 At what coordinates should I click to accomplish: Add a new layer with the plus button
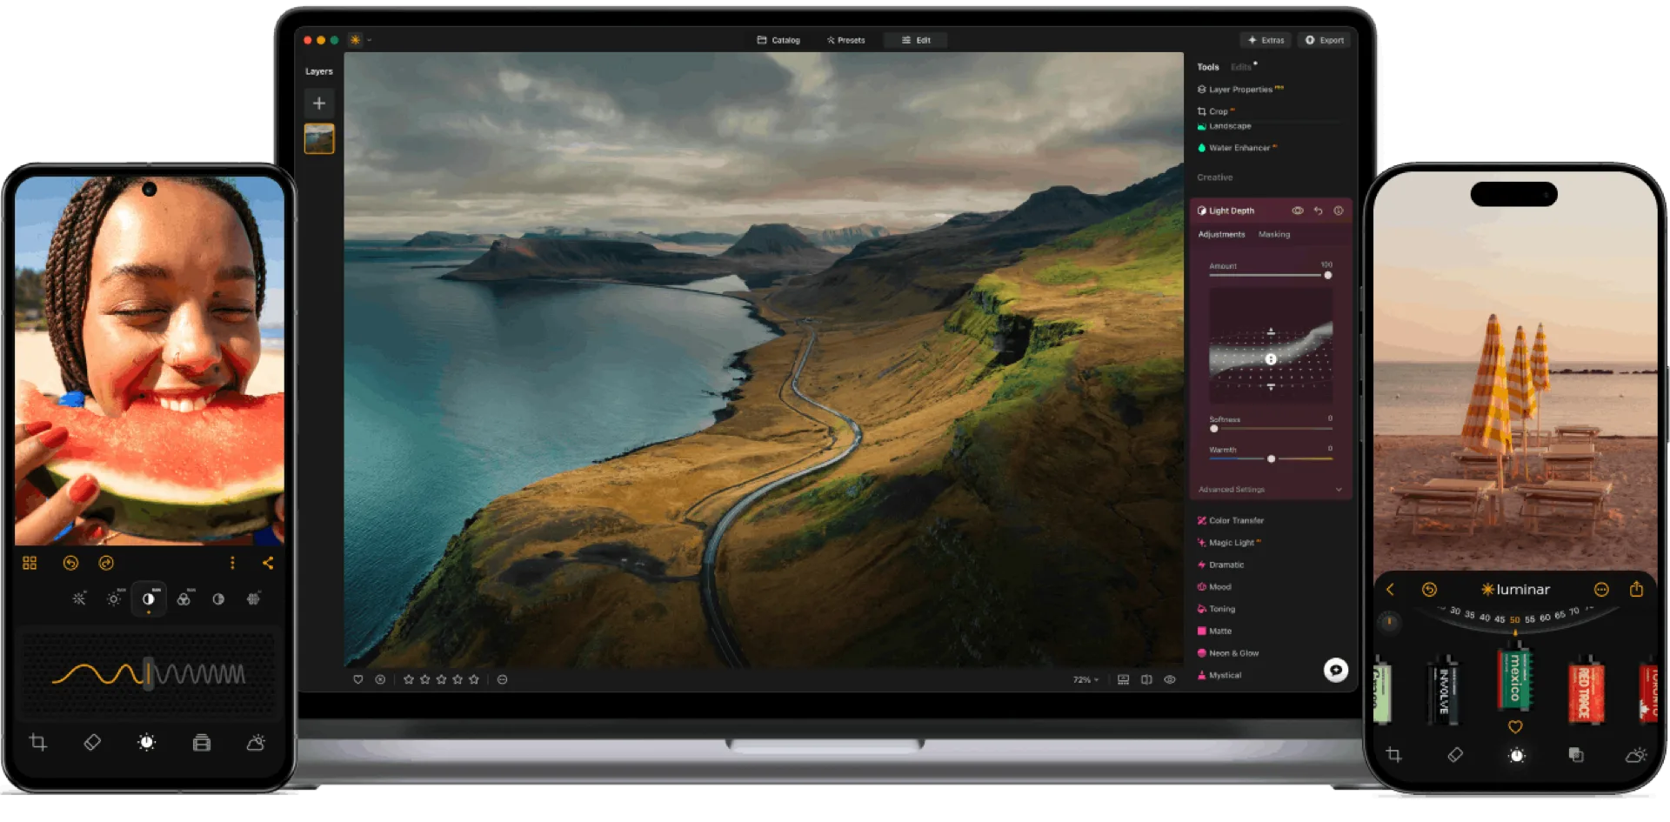pos(319,104)
